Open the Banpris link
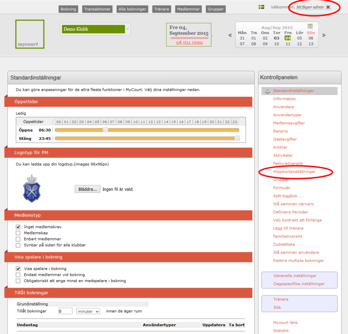This screenshot has height=334, width=348. [x=280, y=131]
